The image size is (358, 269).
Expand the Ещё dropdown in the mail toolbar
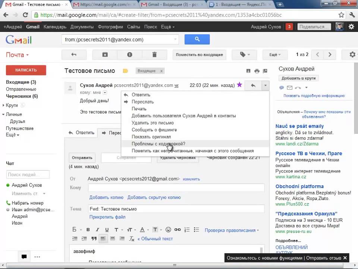[x=275, y=55]
